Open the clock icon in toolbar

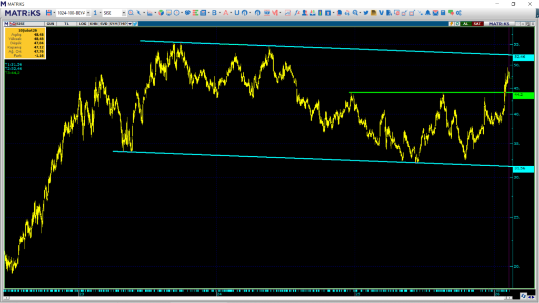click(x=177, y=12)
